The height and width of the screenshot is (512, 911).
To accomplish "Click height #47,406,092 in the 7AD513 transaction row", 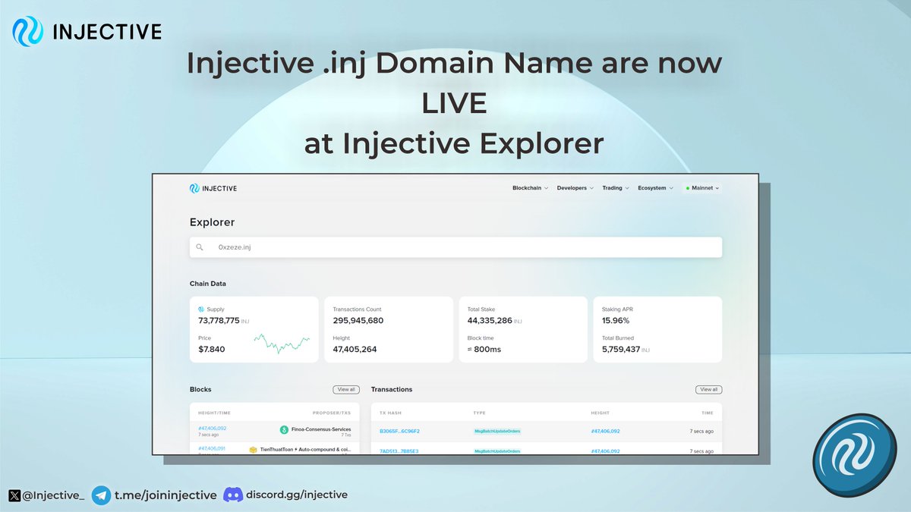I will 605,451.
